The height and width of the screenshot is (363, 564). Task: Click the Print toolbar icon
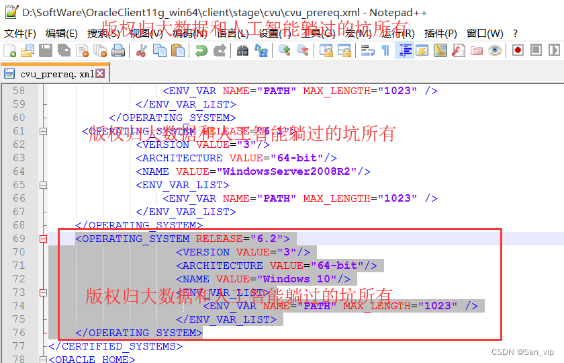pyautogui.click(x=118, y=50)
